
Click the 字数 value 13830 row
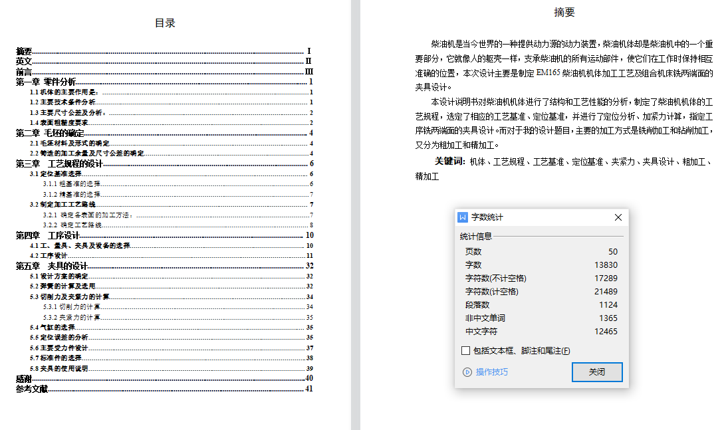tap(541, 265)
